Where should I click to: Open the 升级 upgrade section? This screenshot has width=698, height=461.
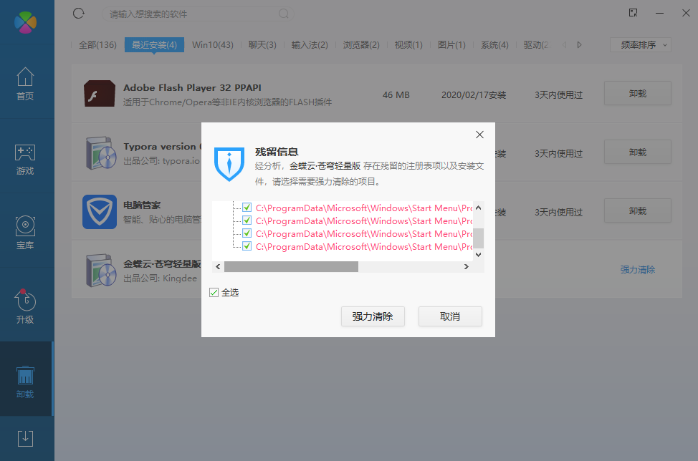tap(25, 307)
